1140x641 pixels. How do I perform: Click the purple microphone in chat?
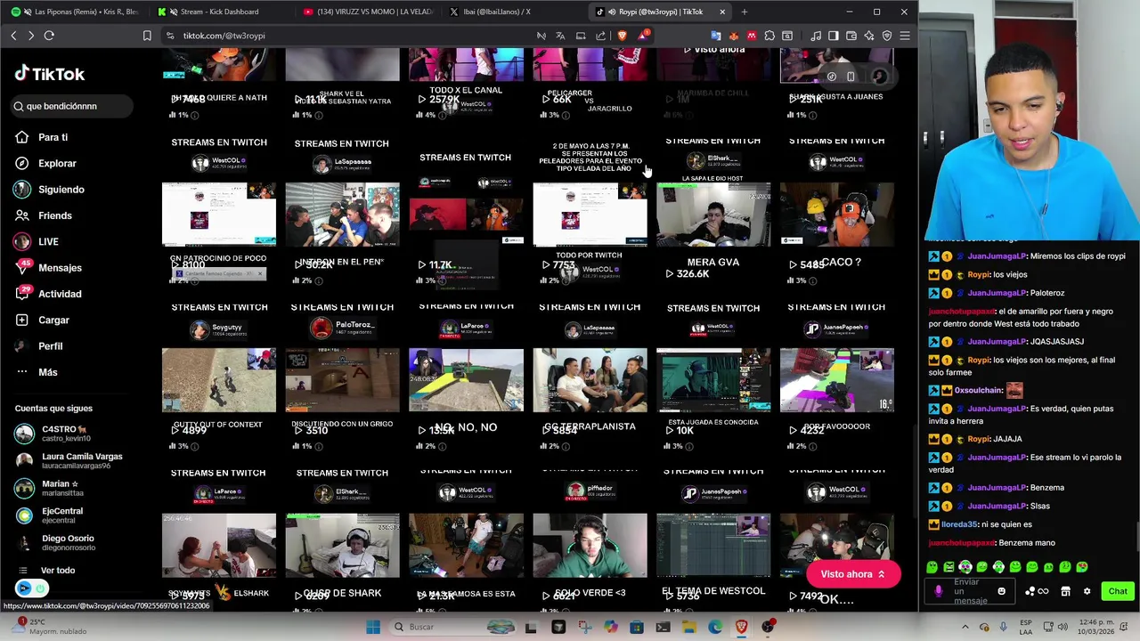click(x=938, y=591)
